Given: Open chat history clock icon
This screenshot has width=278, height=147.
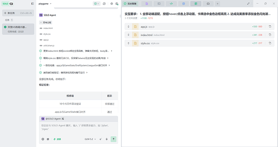Looking at the screenshot, I should coord(104,4).
